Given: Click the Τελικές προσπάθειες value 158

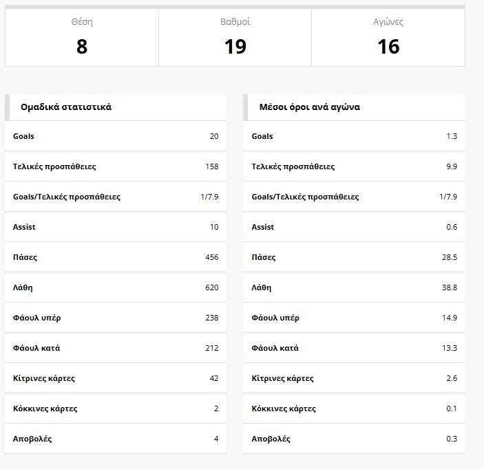Looking at the screenshot, I should (x=211, y=166).
